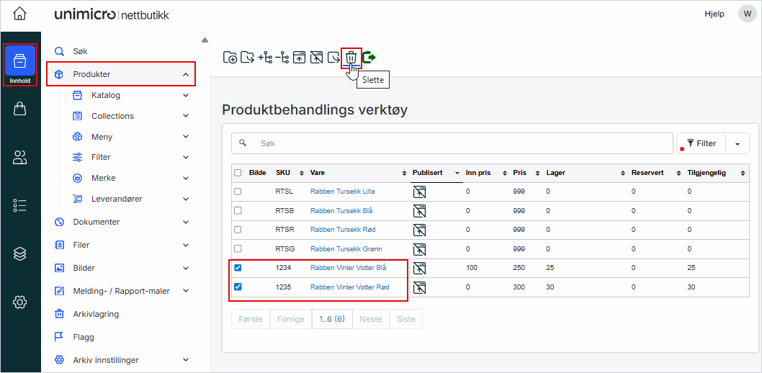Image resolution: width=762 pixels, height=373 pixels.
Task: Open the dropdown arrow beside Filter button
Action: [x=738, y=143]
